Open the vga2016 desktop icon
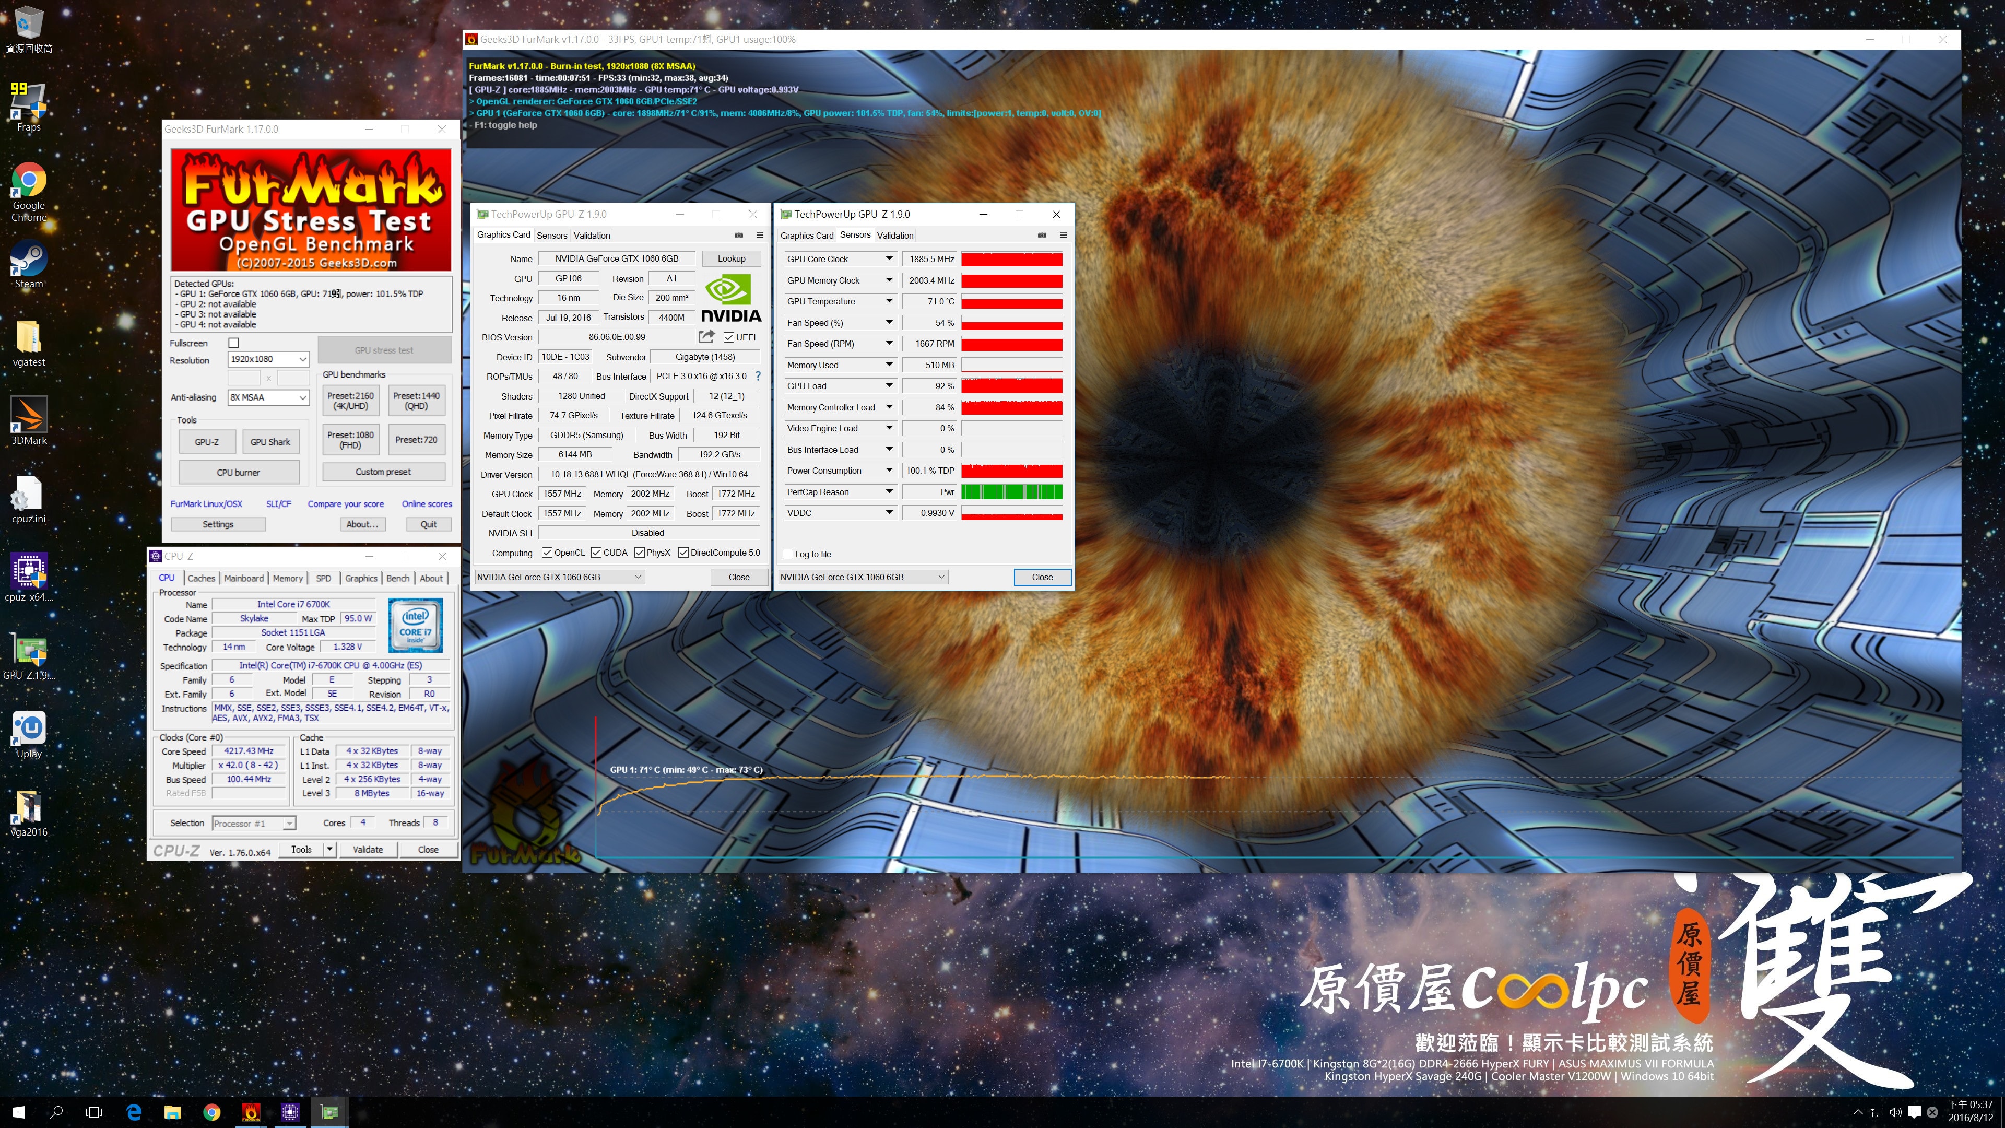 coord(29,813)
